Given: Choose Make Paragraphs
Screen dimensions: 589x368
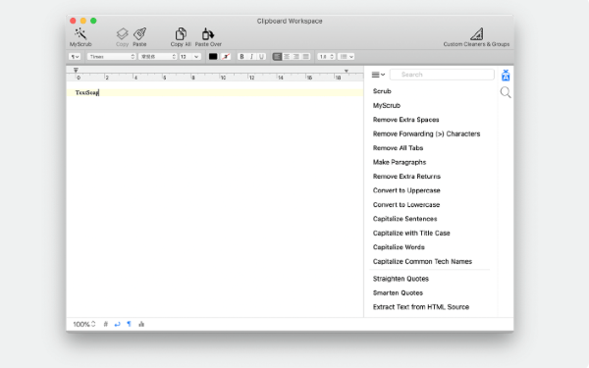Looking at the screenshot, I should click(x=400, y=162).
